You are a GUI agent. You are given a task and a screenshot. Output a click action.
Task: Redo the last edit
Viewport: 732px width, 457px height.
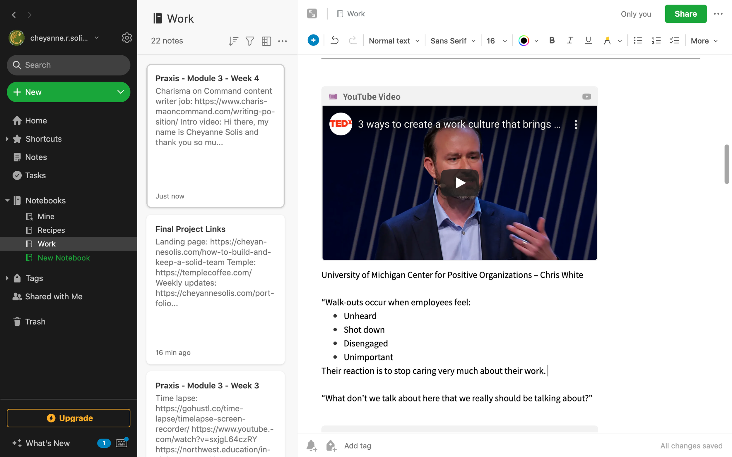pos(353,40)
